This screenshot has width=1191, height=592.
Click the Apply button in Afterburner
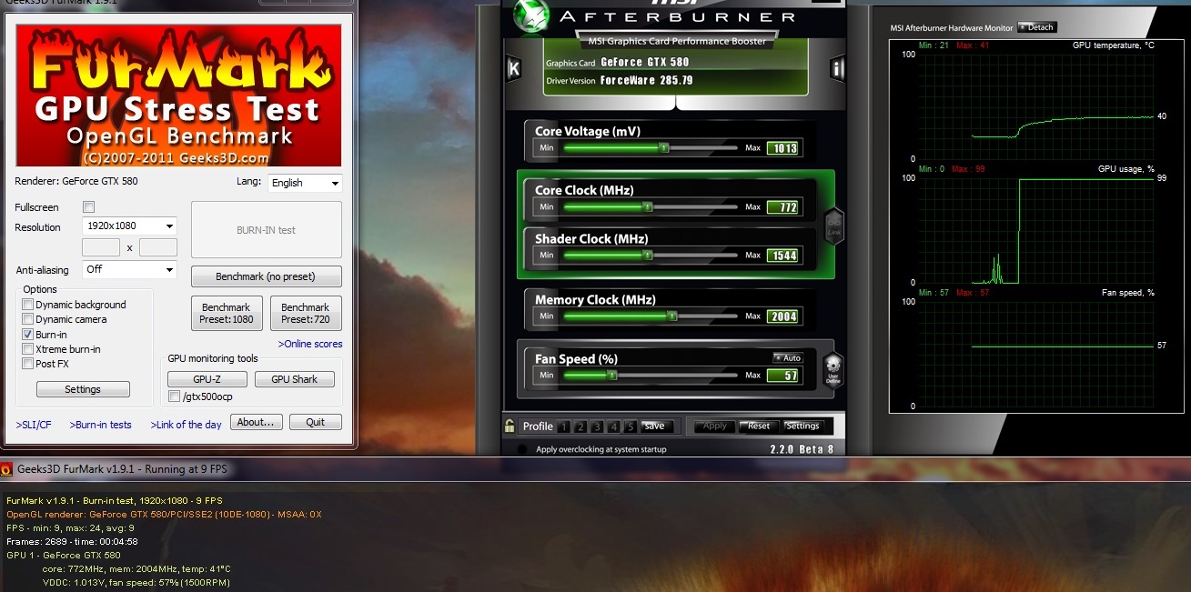715,426
